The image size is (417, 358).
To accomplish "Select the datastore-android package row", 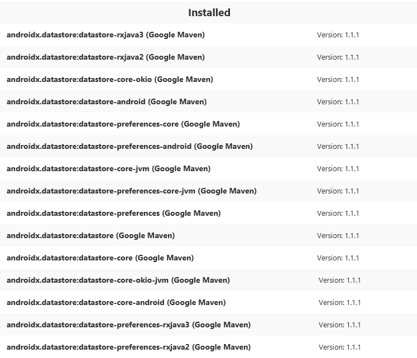I will coord(107,101).
